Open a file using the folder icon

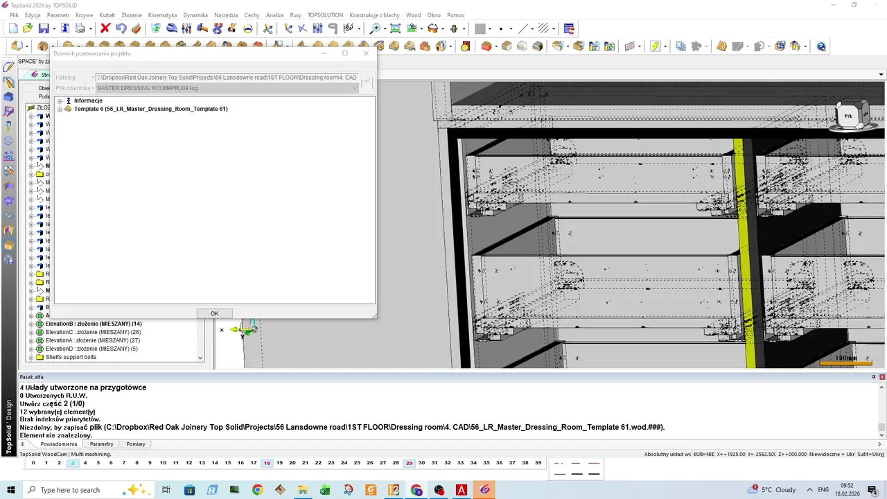pos(28,28)
